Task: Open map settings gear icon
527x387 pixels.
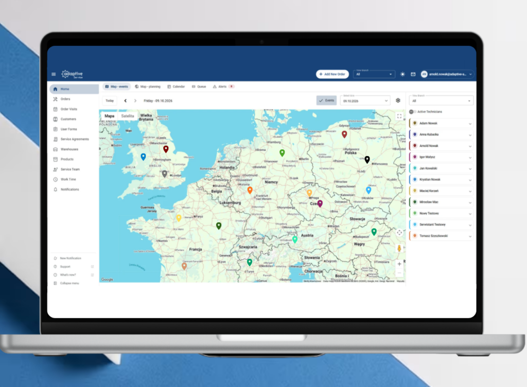Action: 398,100
